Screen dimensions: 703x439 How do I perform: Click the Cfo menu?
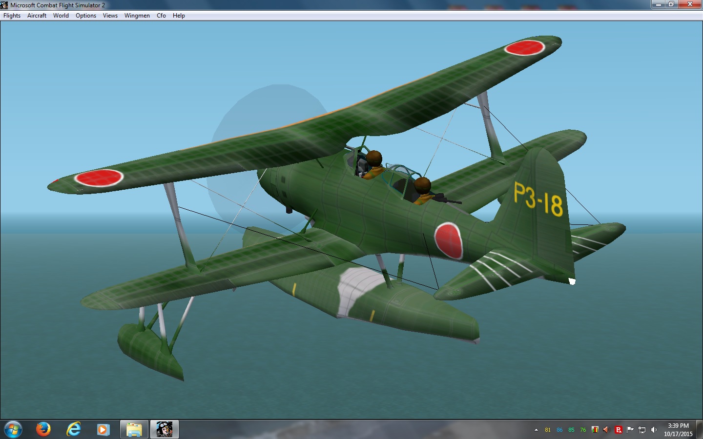(x=161, y=16)
